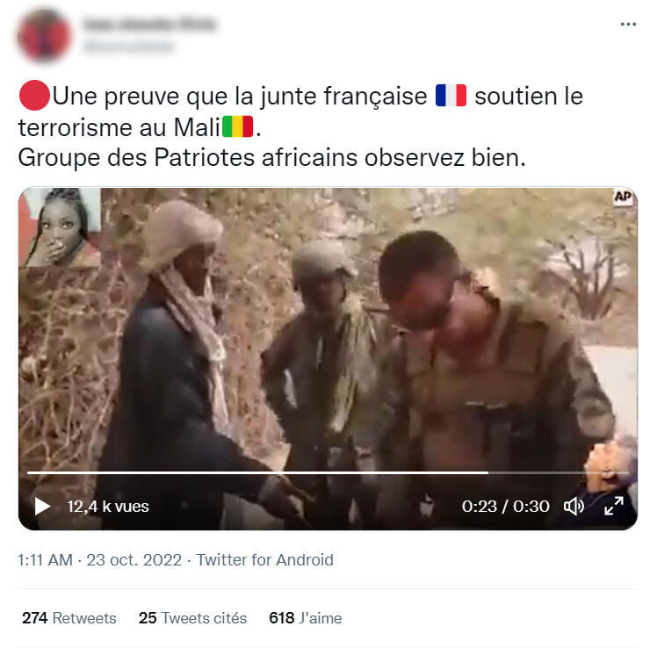This screenshot has height=648, width=657.
Task: Click the red circle emoji in tweet
Action: point(34,96)
